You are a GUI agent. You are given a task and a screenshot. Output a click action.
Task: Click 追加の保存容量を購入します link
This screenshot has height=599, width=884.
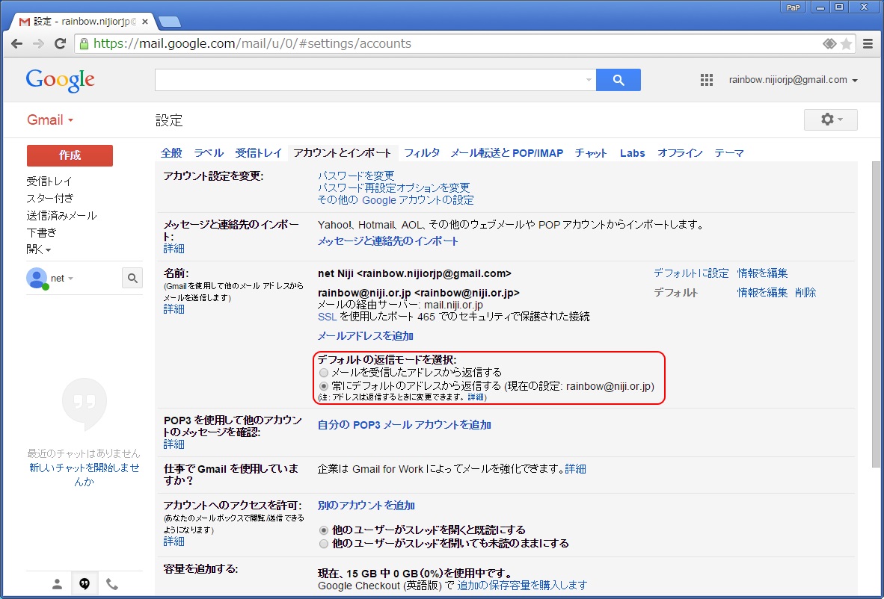click(x=522, y=585)
